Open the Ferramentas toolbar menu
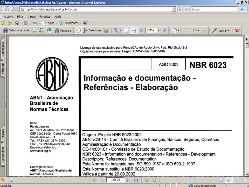The height and width of the screenshot is (187, 249). pos(70,23)
